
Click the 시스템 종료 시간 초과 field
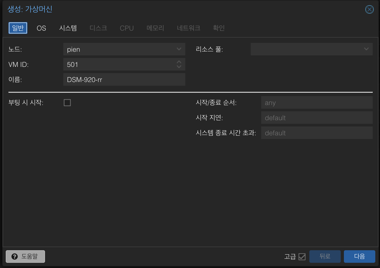317,133
